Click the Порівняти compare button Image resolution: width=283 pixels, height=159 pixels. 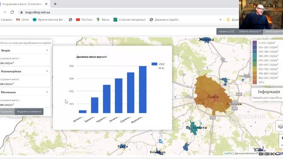pyautogui.click(x=7, y=112)
